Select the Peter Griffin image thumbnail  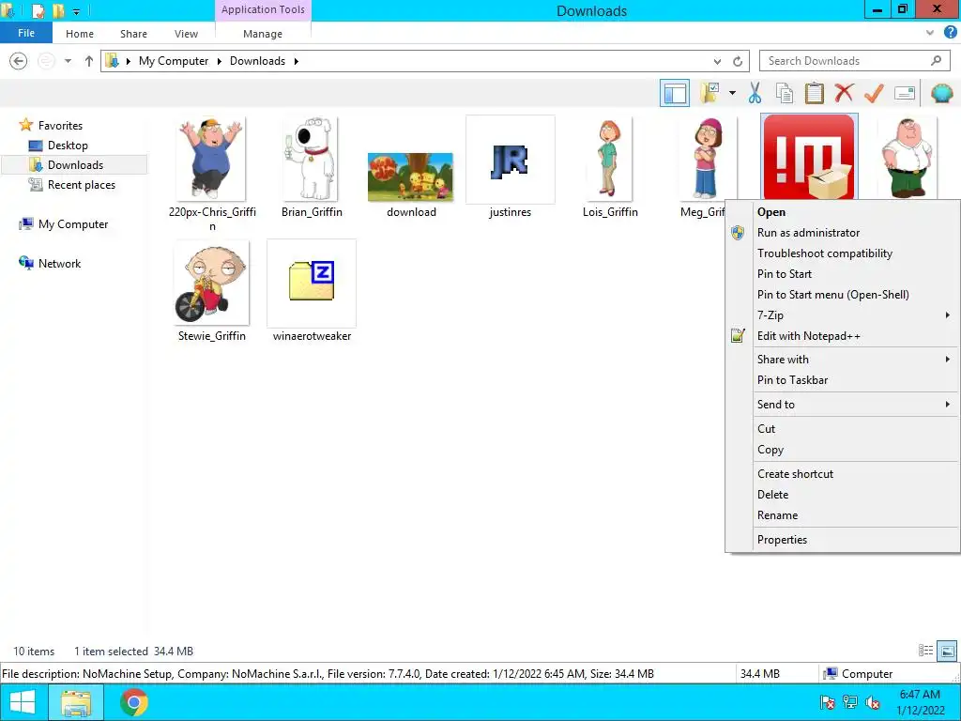point(908,158)
